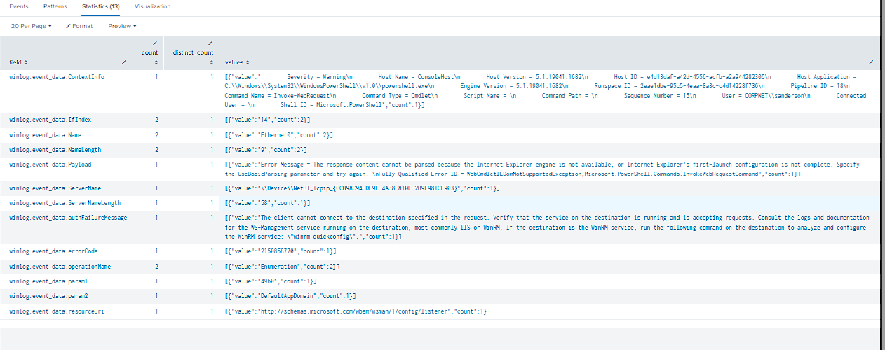Open the Preview dropdown
885x350 pixels.
(x=122, y=26)
